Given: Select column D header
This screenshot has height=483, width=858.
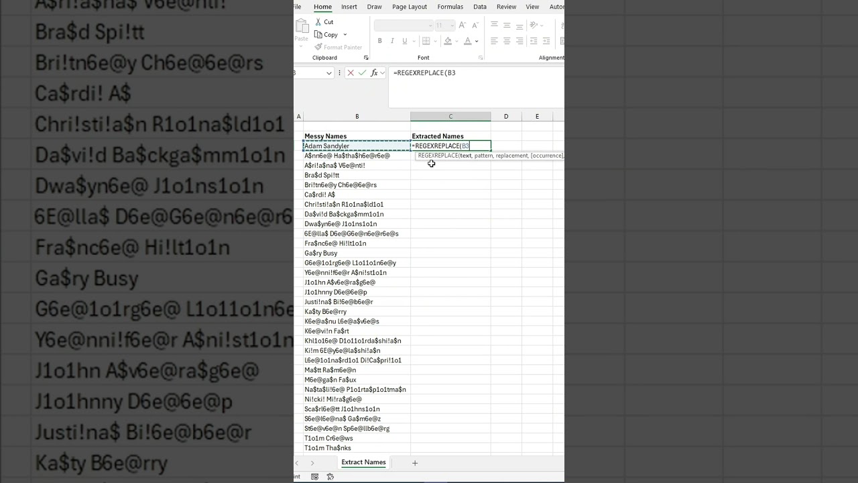Looking at the screenshot, I should pos(506,117).
